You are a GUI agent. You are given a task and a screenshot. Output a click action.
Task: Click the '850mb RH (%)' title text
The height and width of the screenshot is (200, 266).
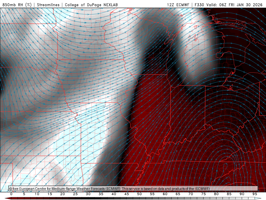17,5
